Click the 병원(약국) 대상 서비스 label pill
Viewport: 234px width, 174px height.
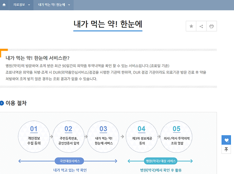[x=161, y=161]
